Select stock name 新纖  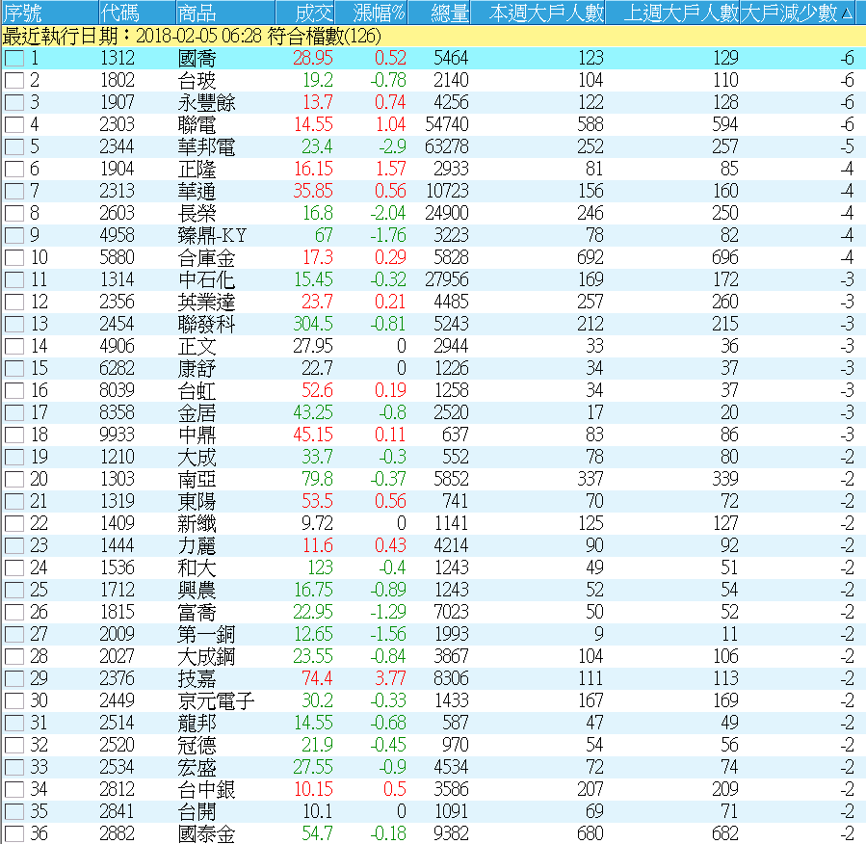click(197, 523)
